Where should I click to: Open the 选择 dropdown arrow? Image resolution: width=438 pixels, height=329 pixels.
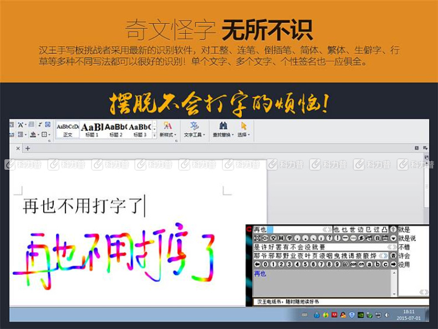click(x=248, y=135)
